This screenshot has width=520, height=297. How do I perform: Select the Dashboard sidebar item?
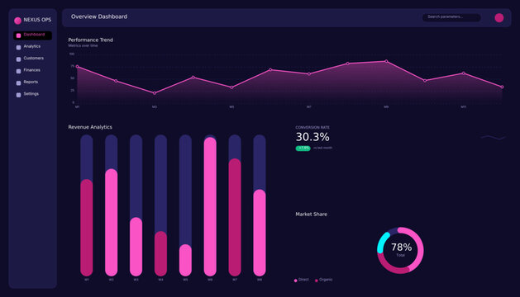(x=32, y=35)
